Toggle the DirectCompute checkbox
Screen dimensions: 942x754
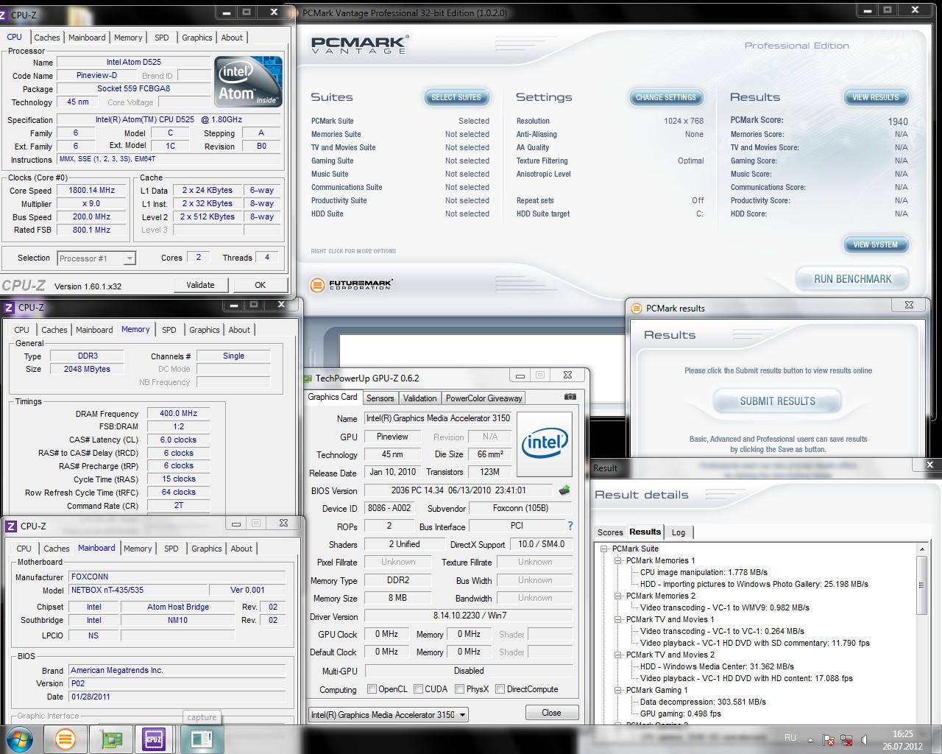(500, 689)
